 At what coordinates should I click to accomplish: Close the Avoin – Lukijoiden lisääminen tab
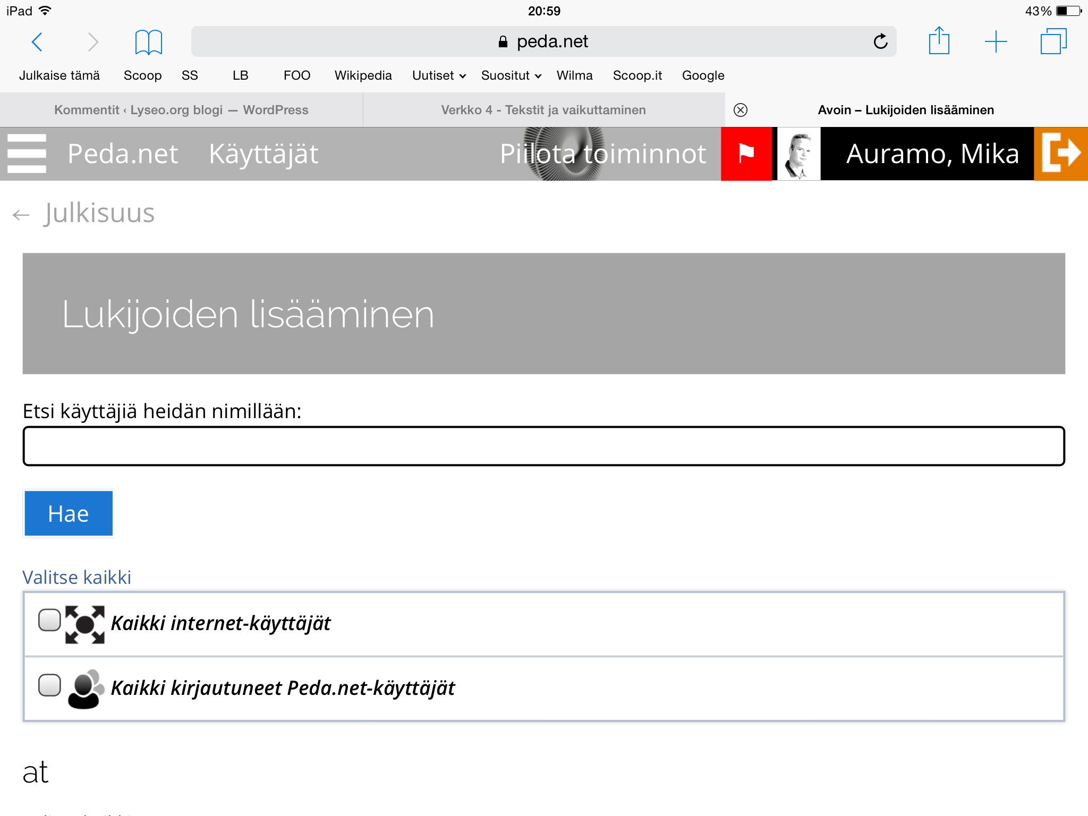point(740,110)
